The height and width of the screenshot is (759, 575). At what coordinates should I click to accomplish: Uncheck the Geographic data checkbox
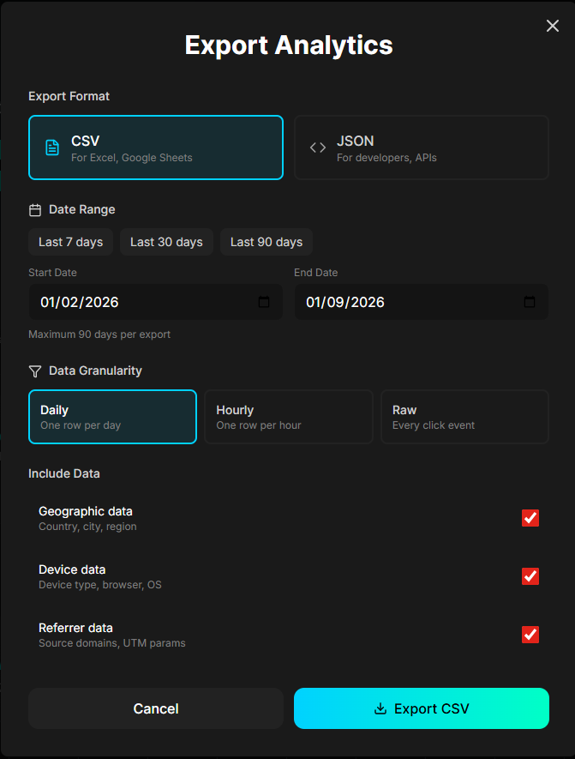click(x=530, y=518)
